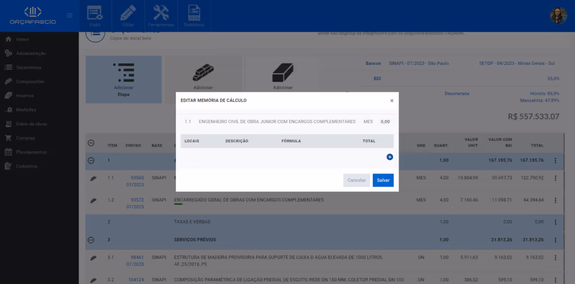
Task: Toggle the hamburger sidebar menu
Action: [x=69, y=16]
